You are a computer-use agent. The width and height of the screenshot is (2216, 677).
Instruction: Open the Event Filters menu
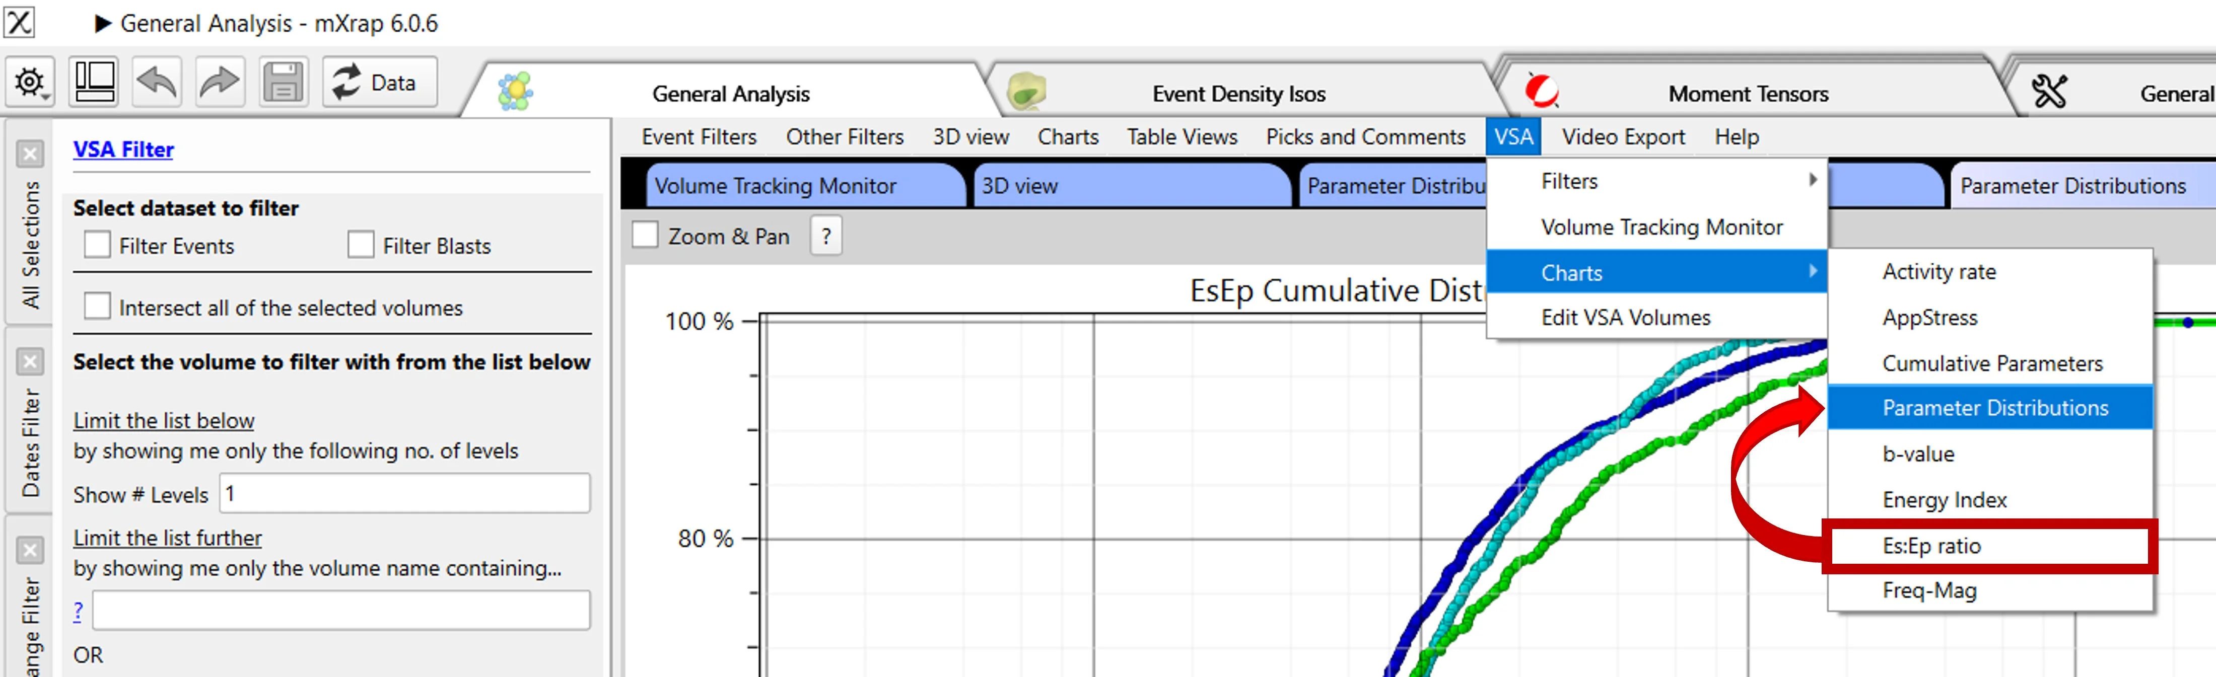point(699,137)
